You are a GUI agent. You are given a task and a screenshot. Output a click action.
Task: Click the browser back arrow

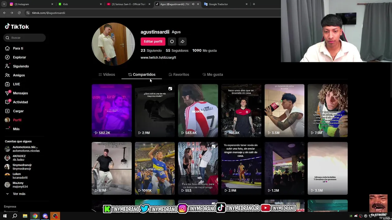click(4, 13)
